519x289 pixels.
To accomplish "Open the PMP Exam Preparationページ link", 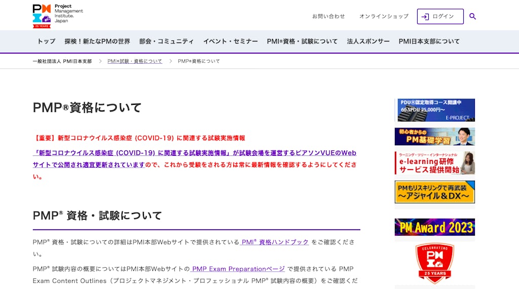I will tap(238, 269).
